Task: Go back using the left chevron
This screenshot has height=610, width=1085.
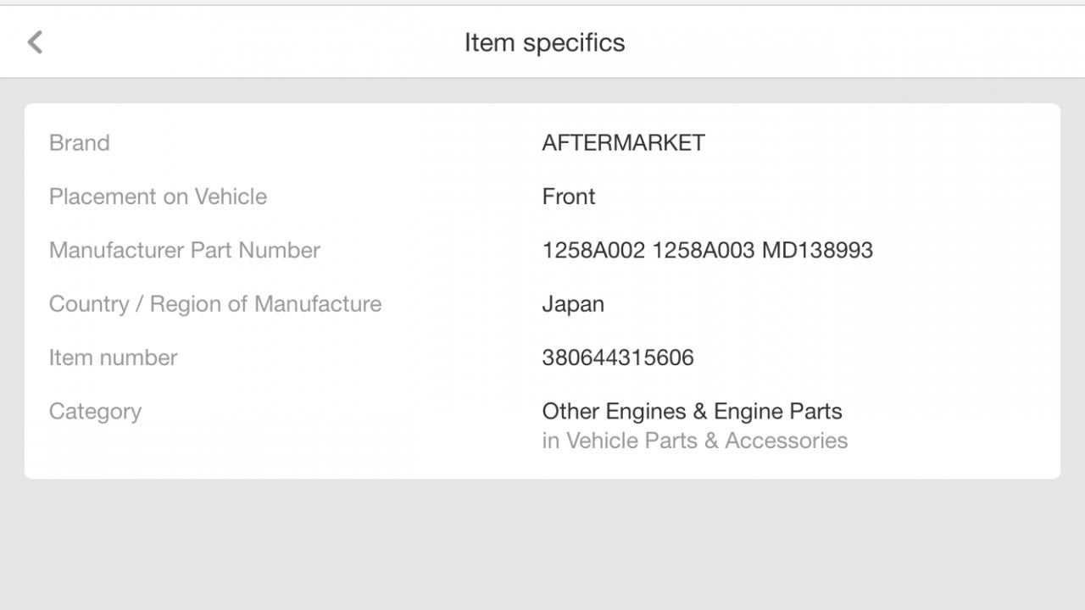Action: point(35,42)
